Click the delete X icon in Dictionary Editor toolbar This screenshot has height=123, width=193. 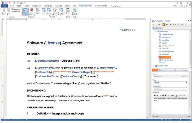pos(185,25)
